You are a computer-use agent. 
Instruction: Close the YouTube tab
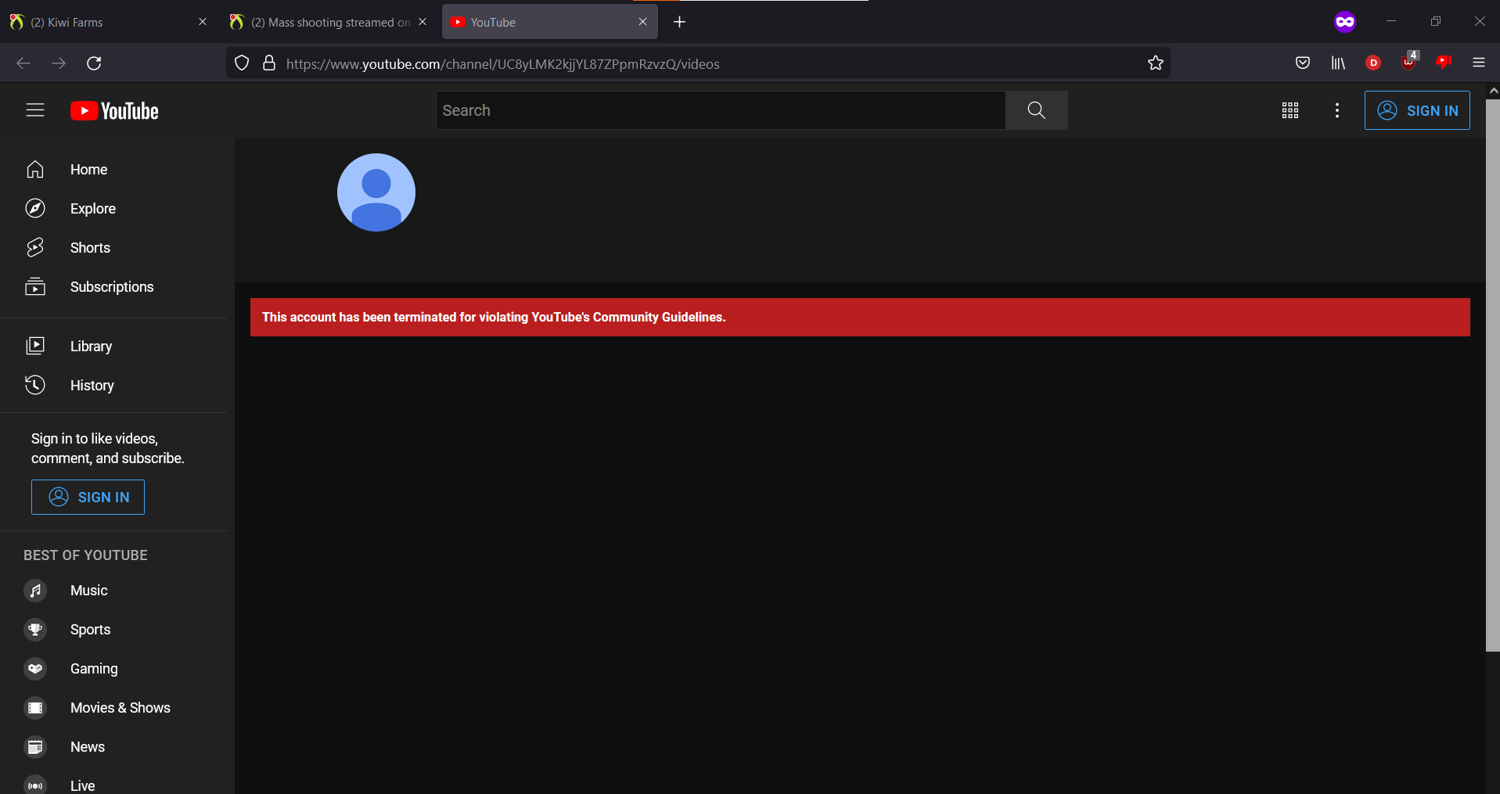[x=642, y=22]
